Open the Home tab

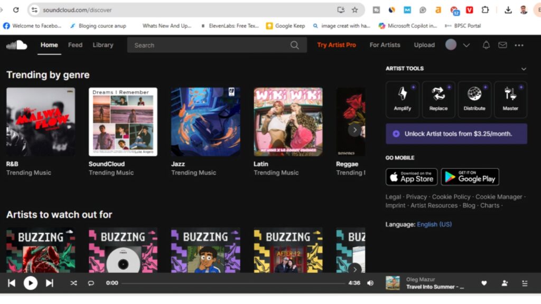(x=49, y=45)
